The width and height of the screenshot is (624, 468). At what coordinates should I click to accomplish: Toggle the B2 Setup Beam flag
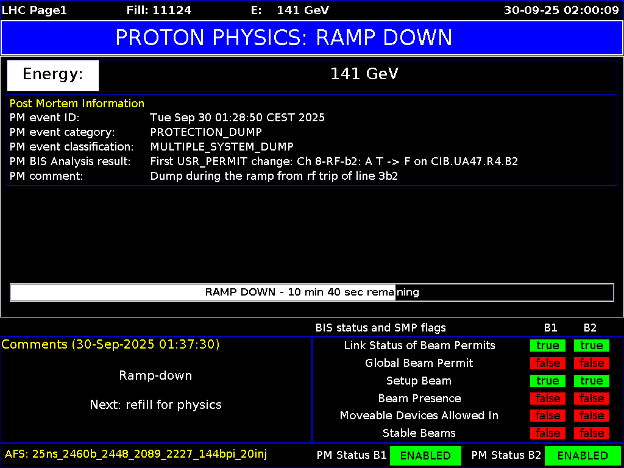590,380
